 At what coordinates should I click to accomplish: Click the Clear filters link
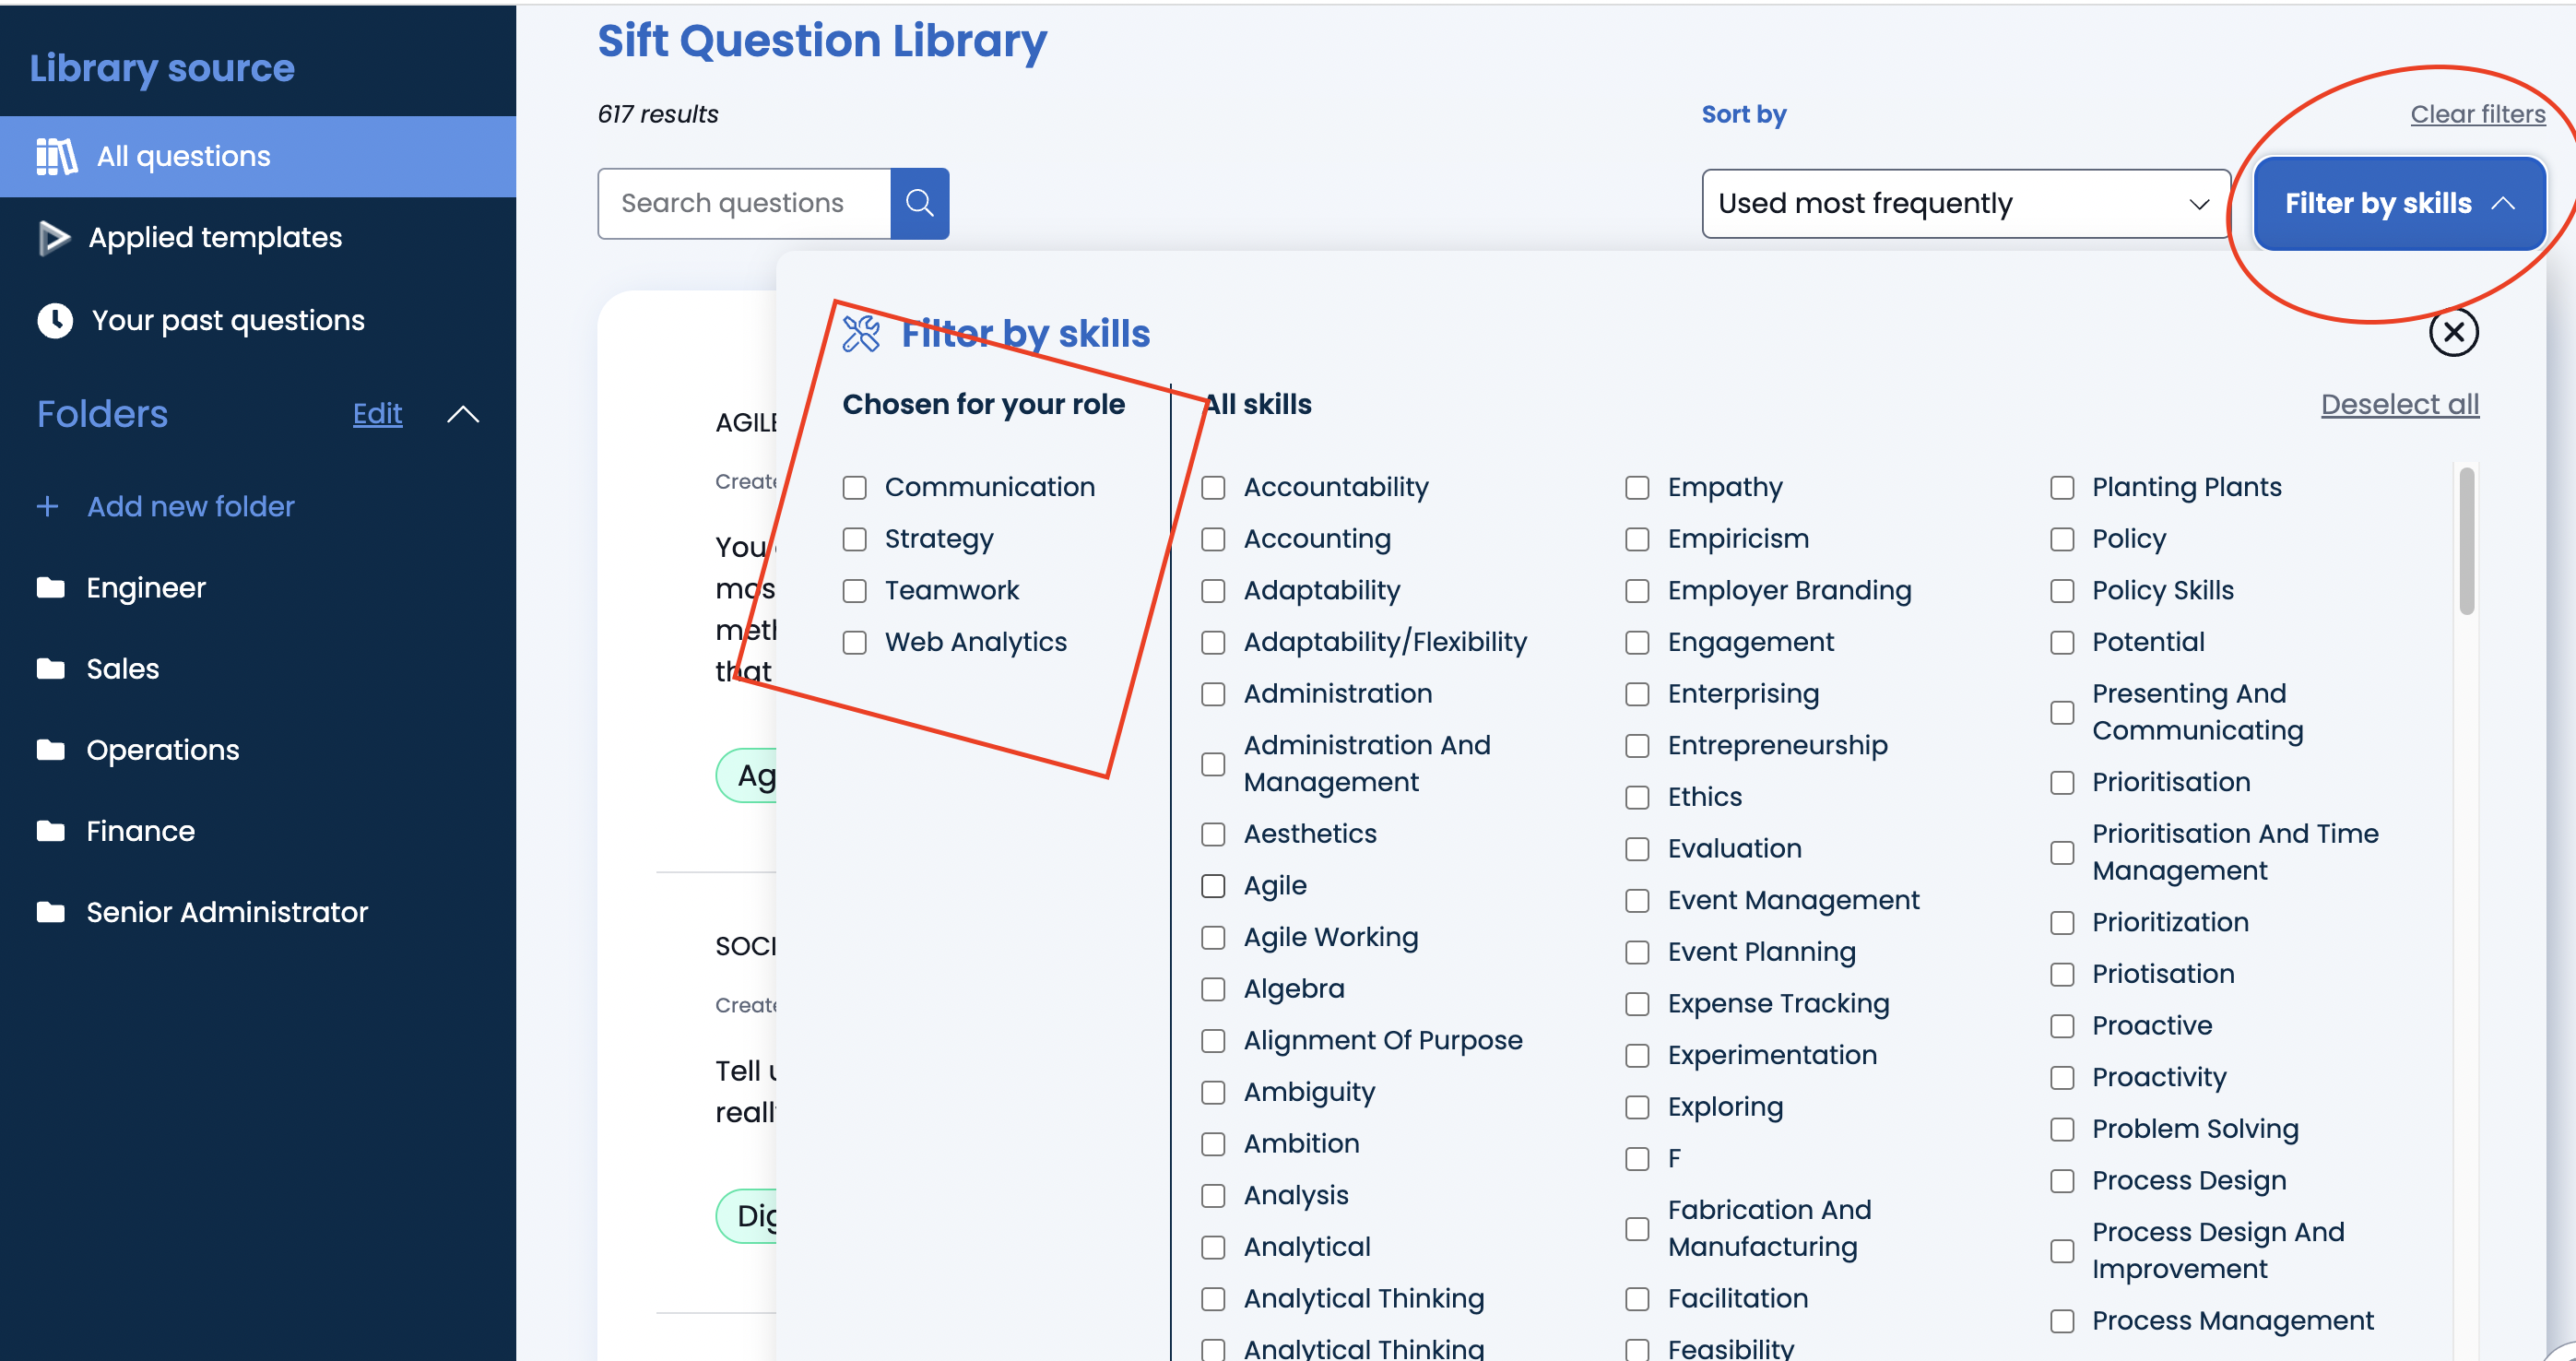pyautogui.click(x=2477, y=114)
